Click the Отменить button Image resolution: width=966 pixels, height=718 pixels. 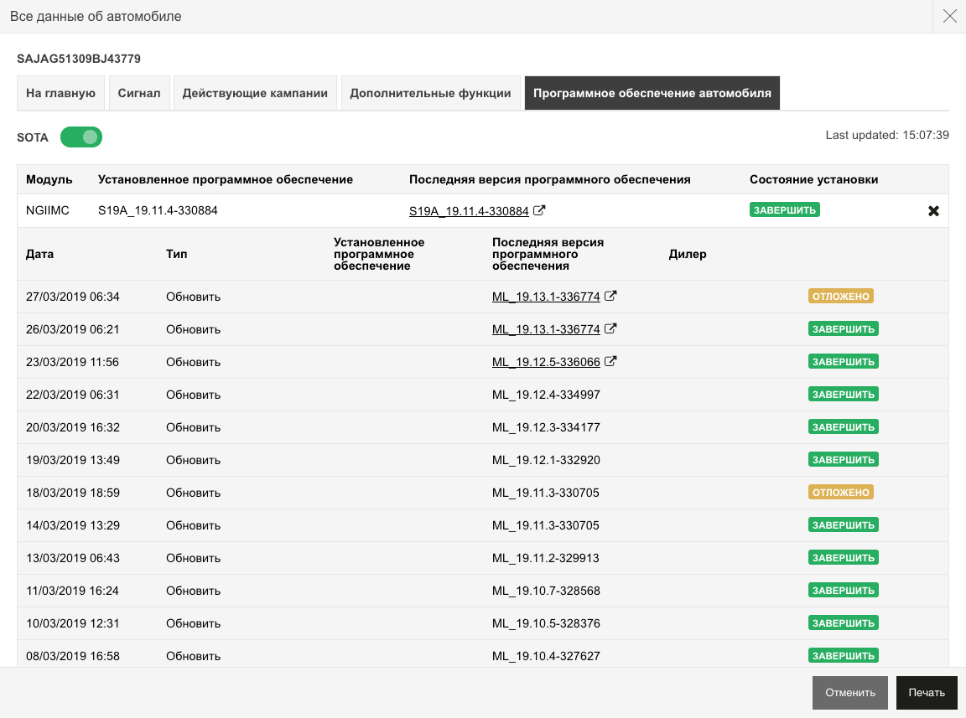click(850, 693)
